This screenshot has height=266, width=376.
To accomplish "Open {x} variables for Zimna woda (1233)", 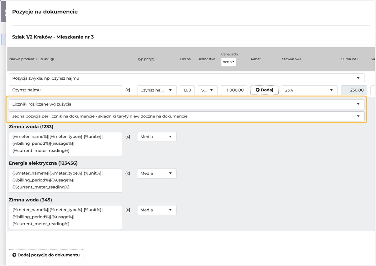I will (x=128, y=137).
